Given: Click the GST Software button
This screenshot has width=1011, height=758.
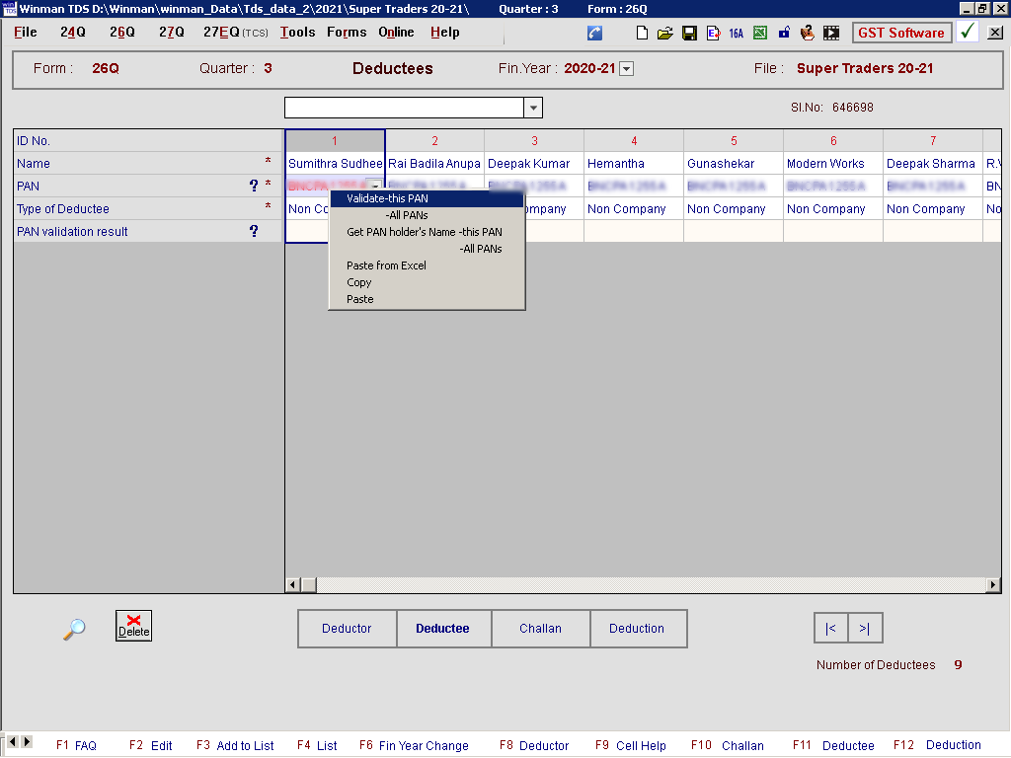Looking at the screenshot, I should tap(900, 33).
